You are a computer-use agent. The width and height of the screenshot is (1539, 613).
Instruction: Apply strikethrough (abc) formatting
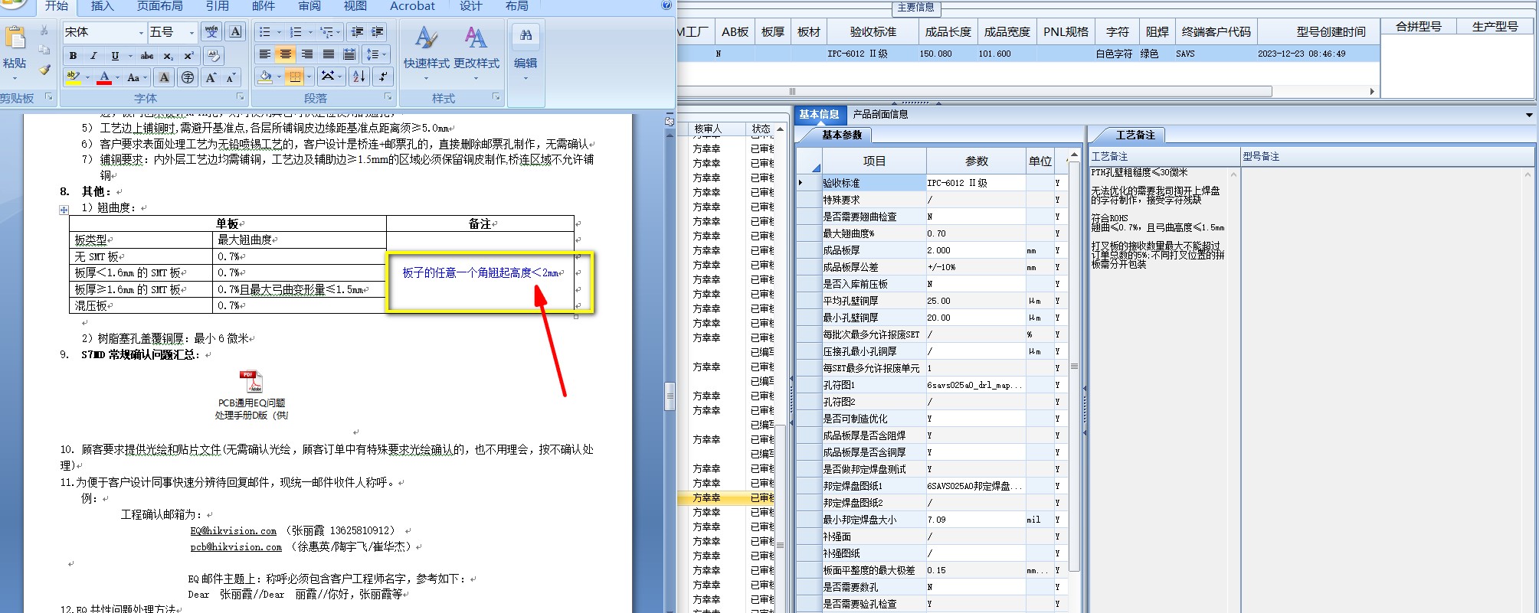147,55
